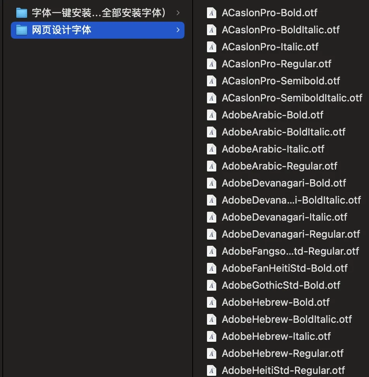Click the icon for AdobeGothicStd-Bold.otf

point(212,285)
